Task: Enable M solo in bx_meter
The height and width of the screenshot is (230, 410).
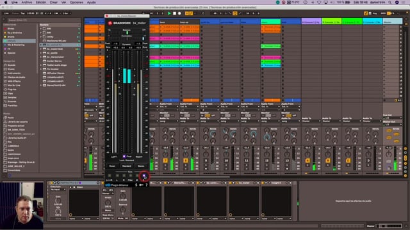Action: point(136,176)
